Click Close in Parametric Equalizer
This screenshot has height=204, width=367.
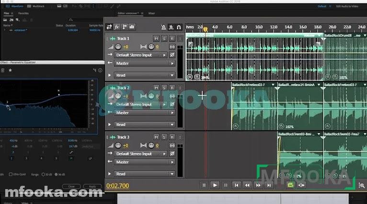(71, 186)
